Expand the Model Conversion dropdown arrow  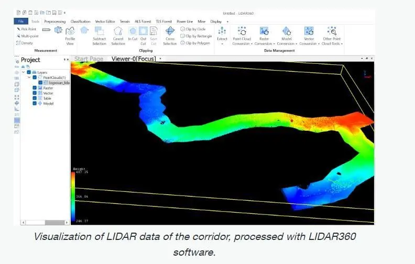[x=297, y=44]
